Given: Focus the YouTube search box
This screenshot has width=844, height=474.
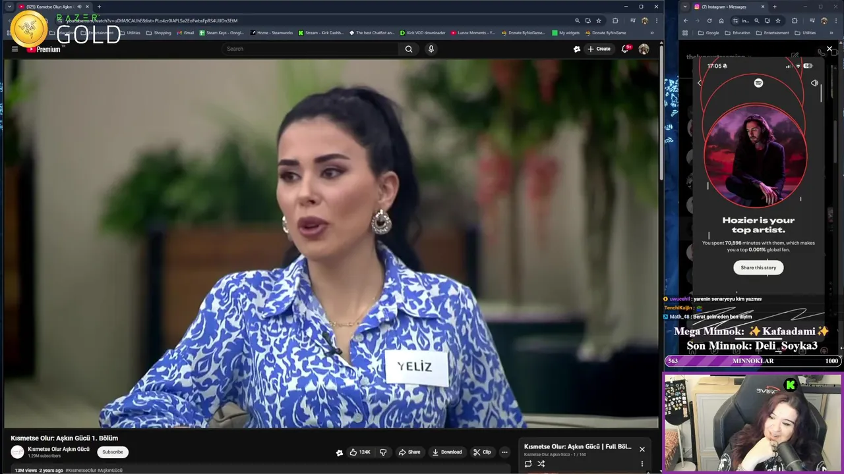Looking at the screenshot, I should 310,49.
